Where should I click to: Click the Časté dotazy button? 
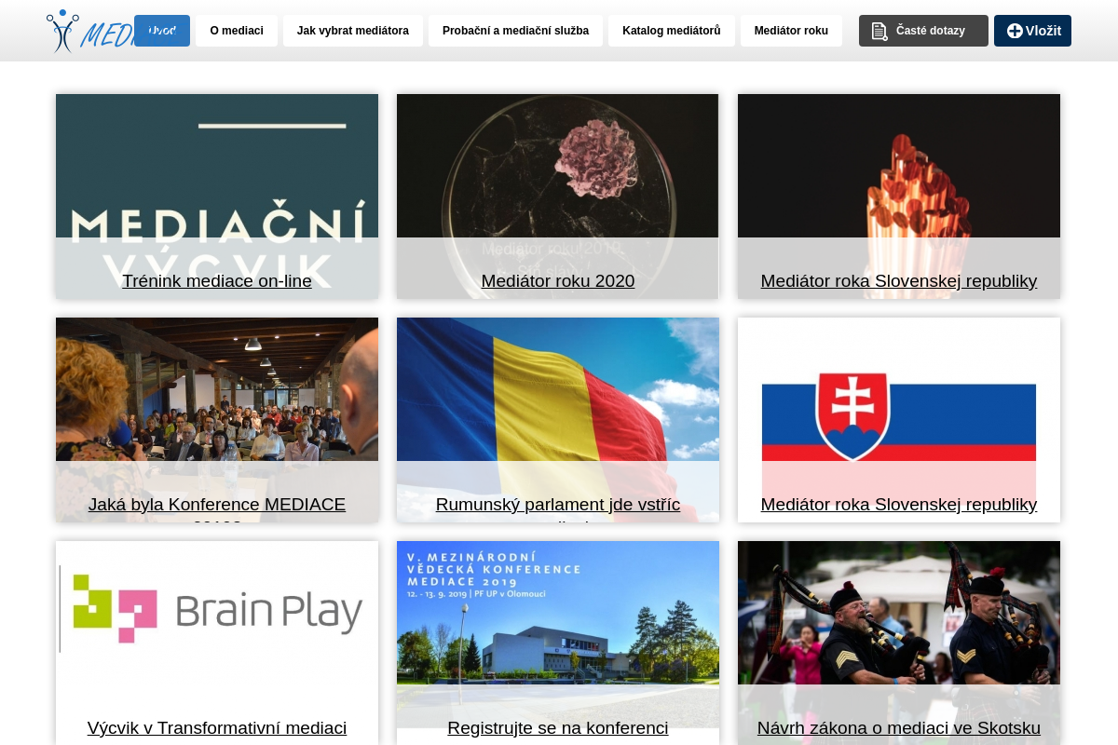click(x=930, y=31)
